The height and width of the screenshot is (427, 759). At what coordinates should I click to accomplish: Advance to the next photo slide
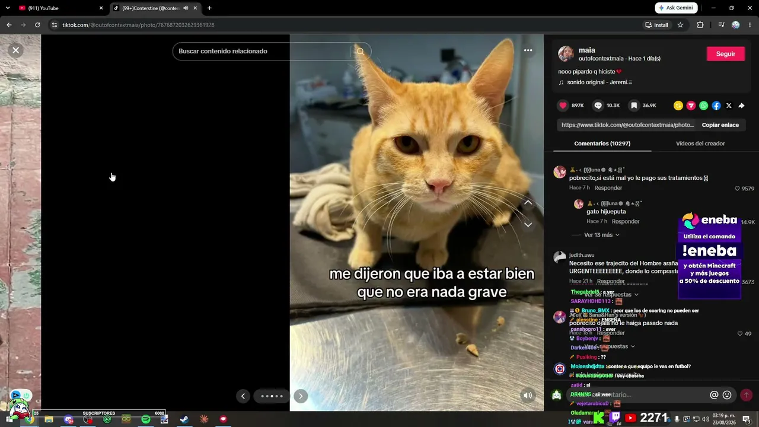[301, 396]
